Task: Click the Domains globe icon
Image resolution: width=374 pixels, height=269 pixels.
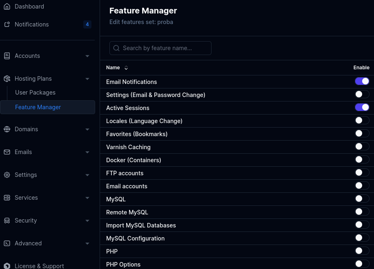Action: tap(7, 129)
